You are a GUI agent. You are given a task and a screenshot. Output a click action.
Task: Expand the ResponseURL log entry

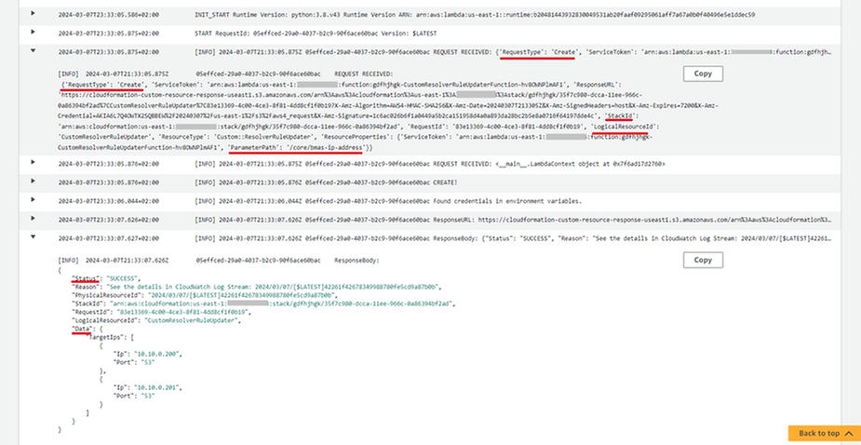tap(34, 219)
